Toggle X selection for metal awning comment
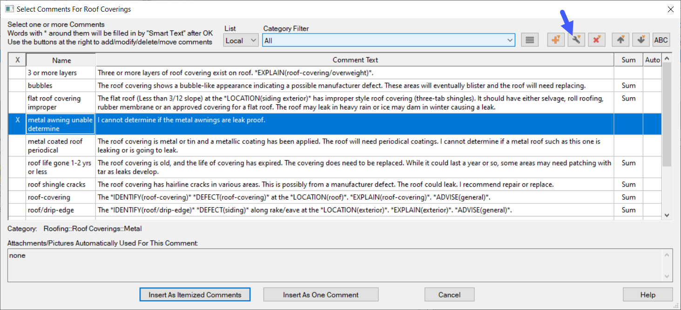Image resolution: width=681 pixels, height=310 pixels. coord(18,120)
